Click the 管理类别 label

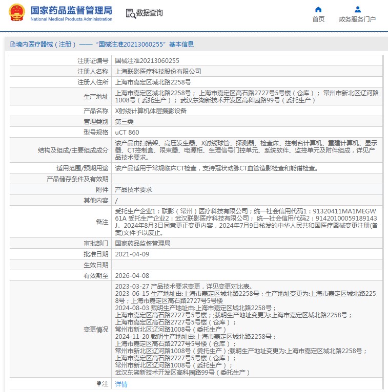96,122
